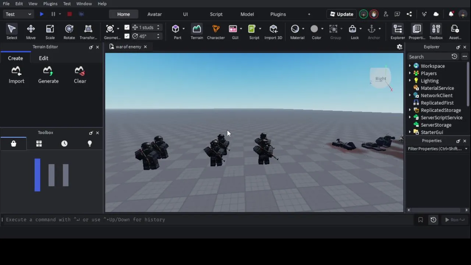Toggle Explorer search history icon
The height and width of the screenshot is (265, 471).
(x=454, y=56)
